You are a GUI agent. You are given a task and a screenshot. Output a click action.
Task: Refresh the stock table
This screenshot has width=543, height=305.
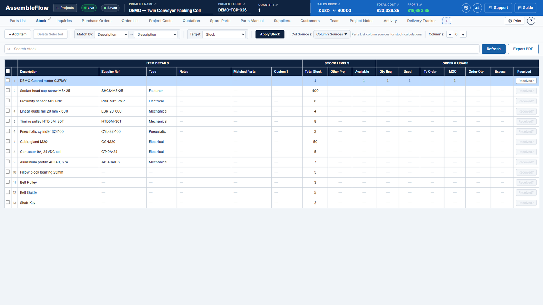tap(493, 49)
